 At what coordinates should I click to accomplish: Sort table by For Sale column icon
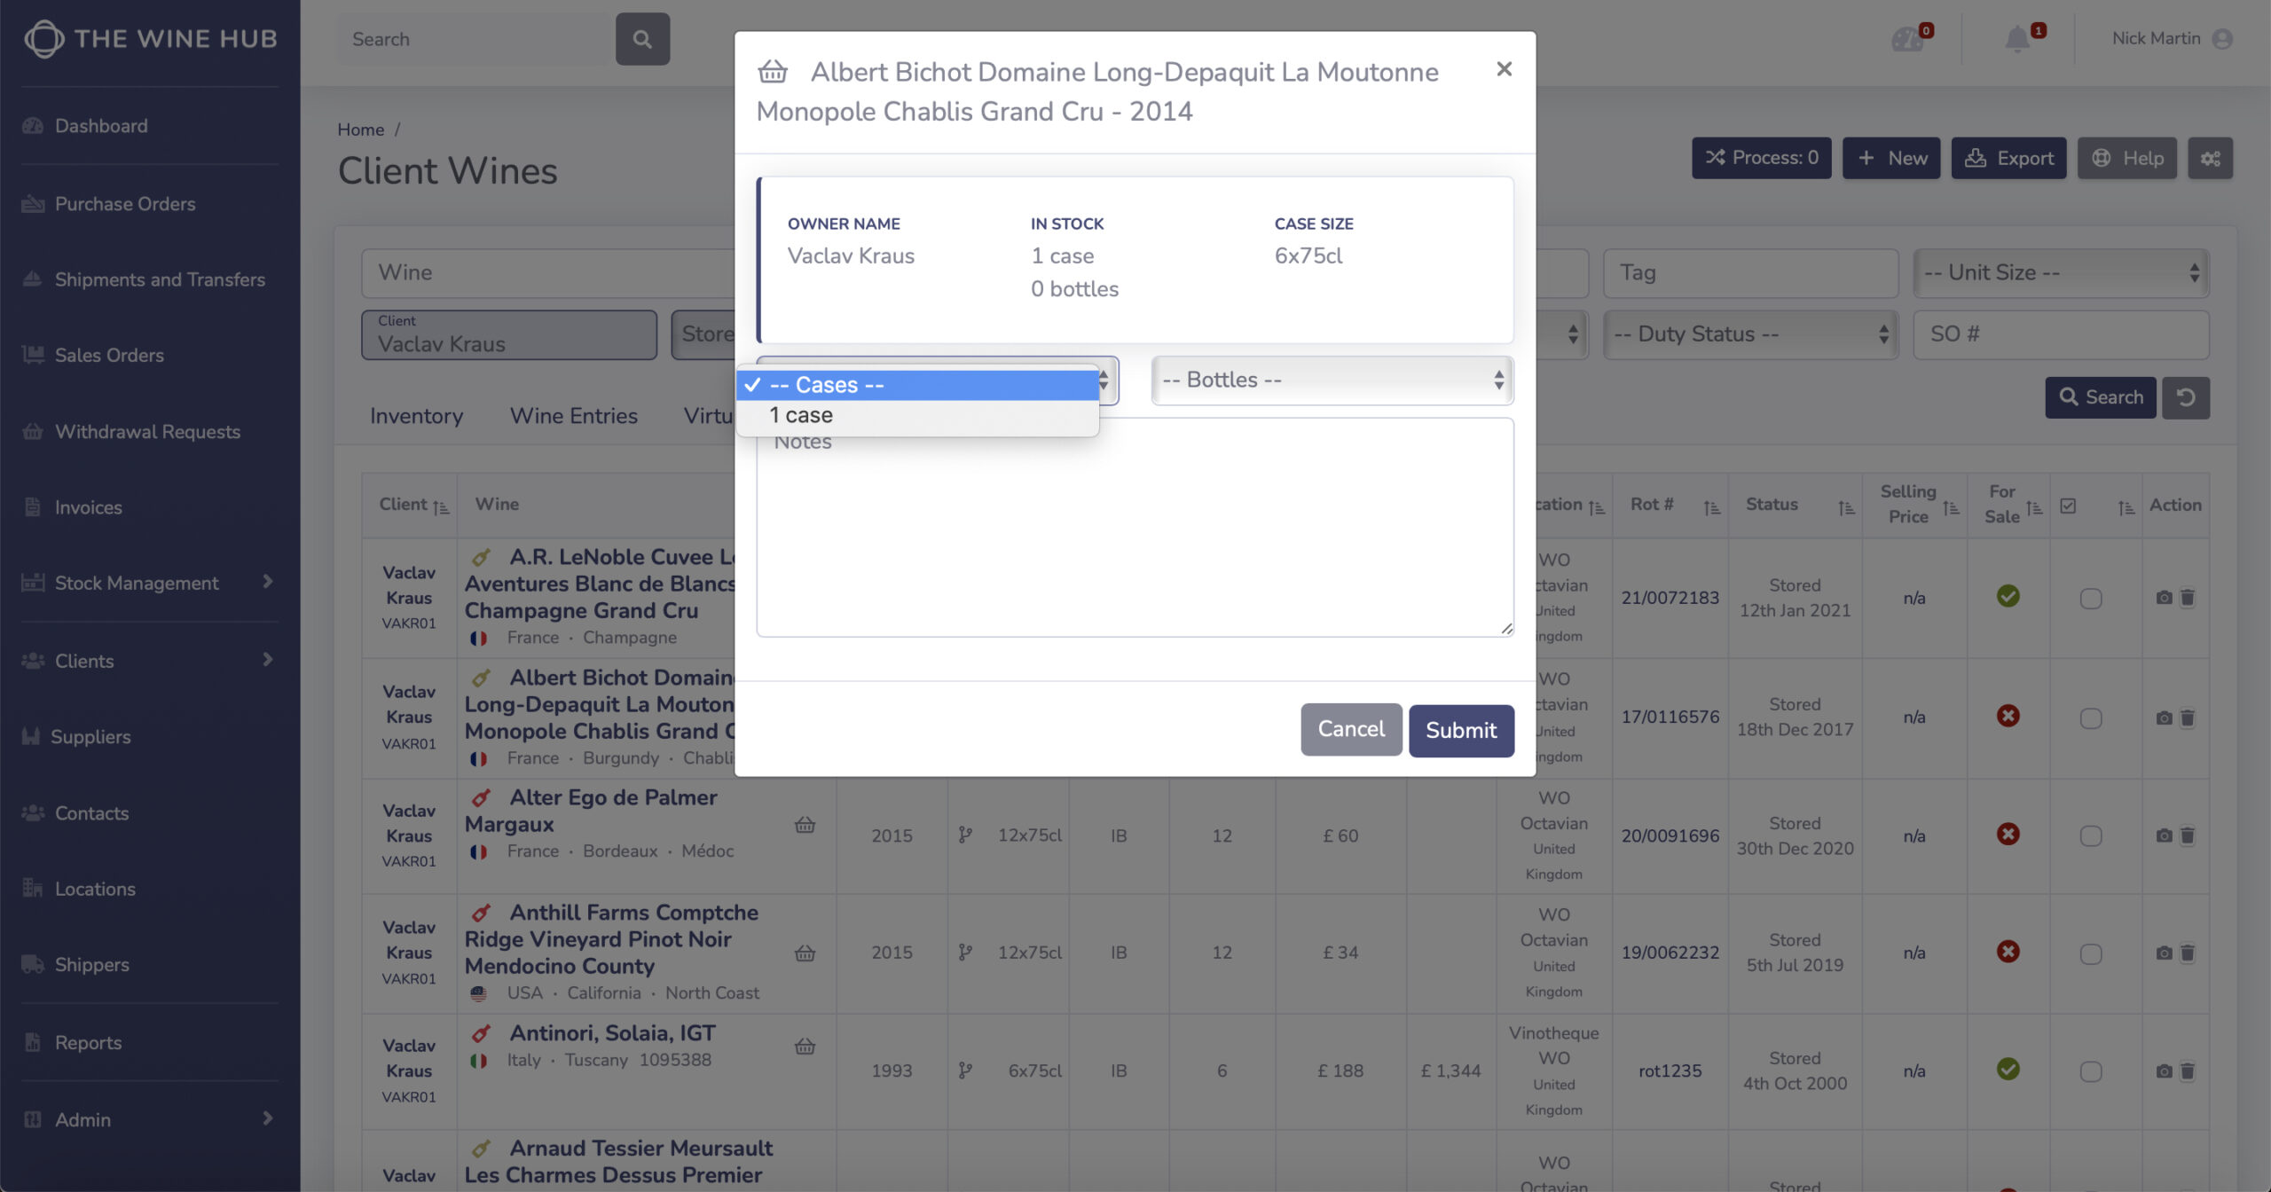2035,506
